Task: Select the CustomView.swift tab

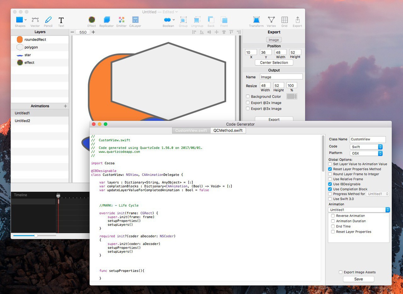Action: pos(191,130)
